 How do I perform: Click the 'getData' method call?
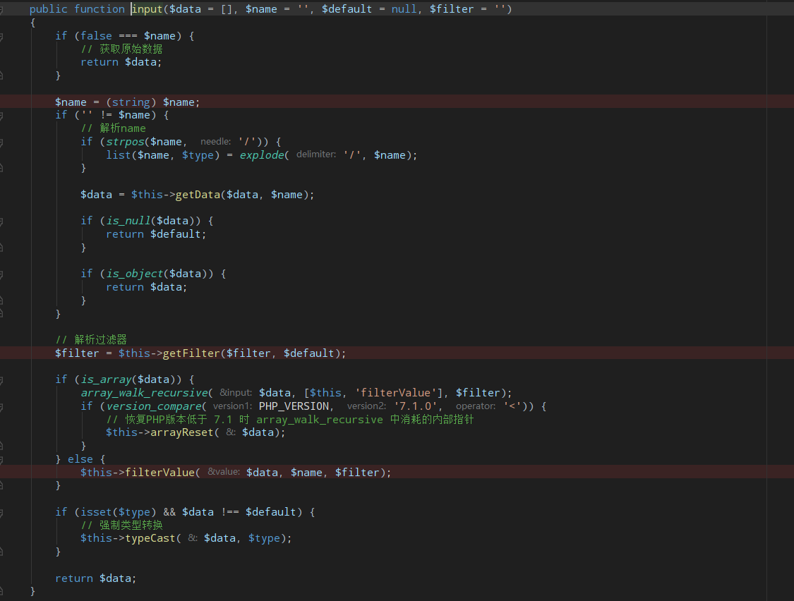point(198,195)
